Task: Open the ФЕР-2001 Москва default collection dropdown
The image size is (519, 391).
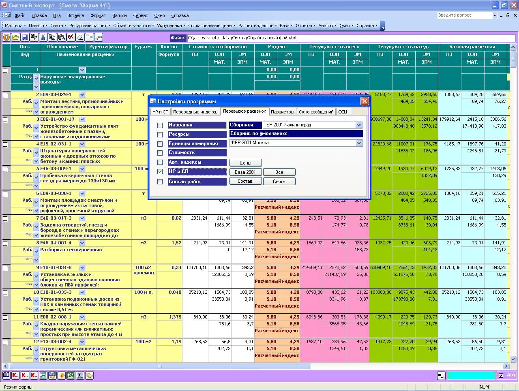Action: (x=358, y=143)
